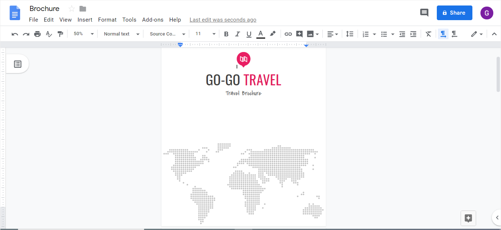Image resolution: width=501 pixels, height=230 pixels.
Task: Open version history via last edit link
Action: [x=223, y=19]
